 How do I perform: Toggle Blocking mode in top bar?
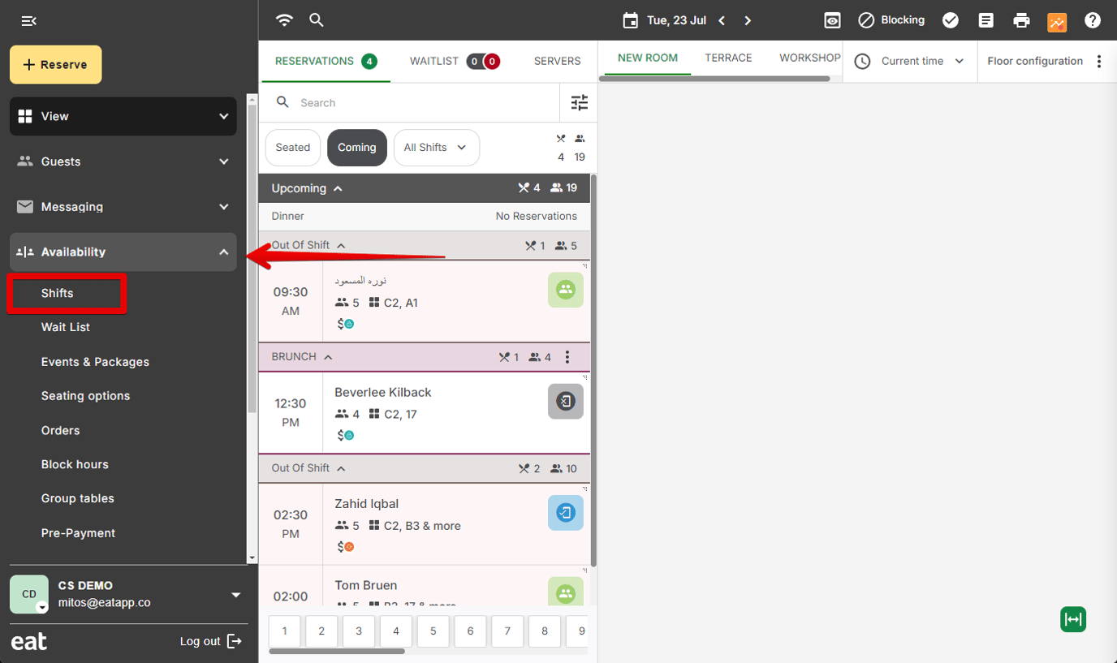coord(891,20)
